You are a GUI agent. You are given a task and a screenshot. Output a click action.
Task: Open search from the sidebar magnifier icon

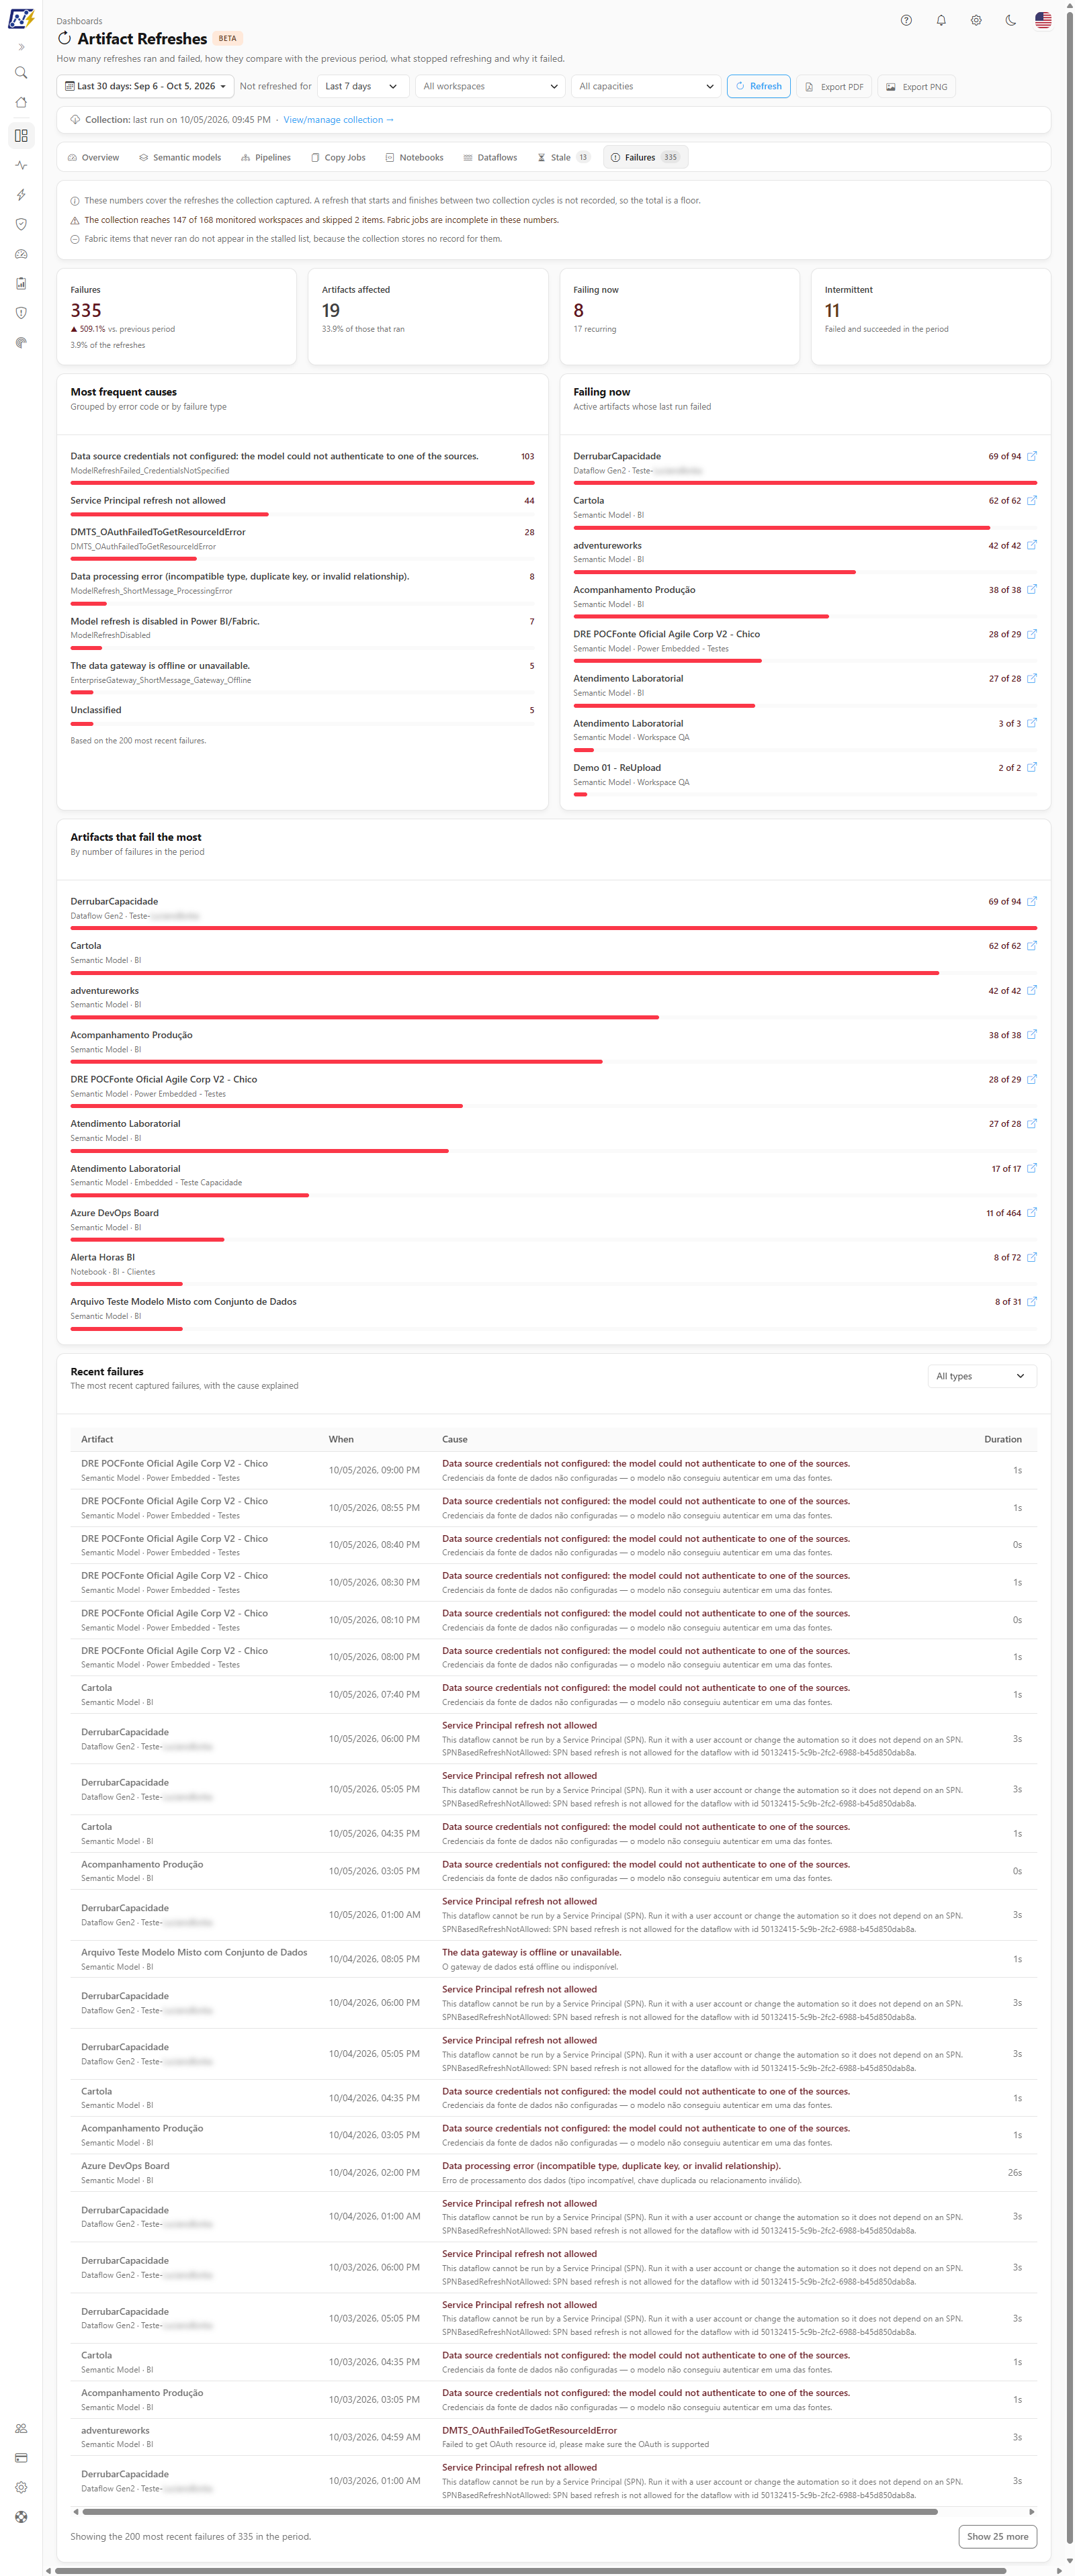tap(21, 73)
